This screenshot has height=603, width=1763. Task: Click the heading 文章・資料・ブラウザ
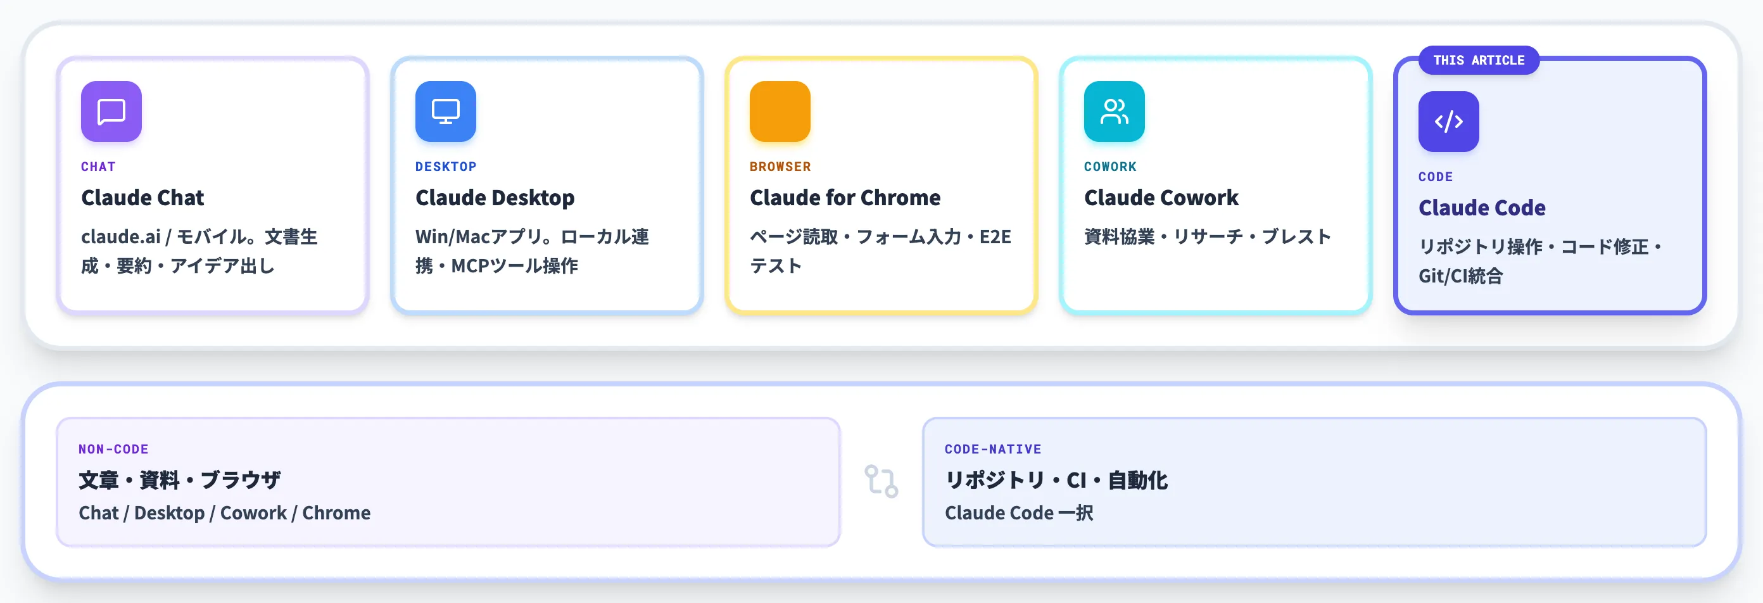coord(180,481)
